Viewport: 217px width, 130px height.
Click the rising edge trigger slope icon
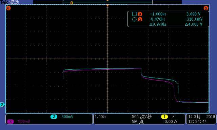pos(174,117)
